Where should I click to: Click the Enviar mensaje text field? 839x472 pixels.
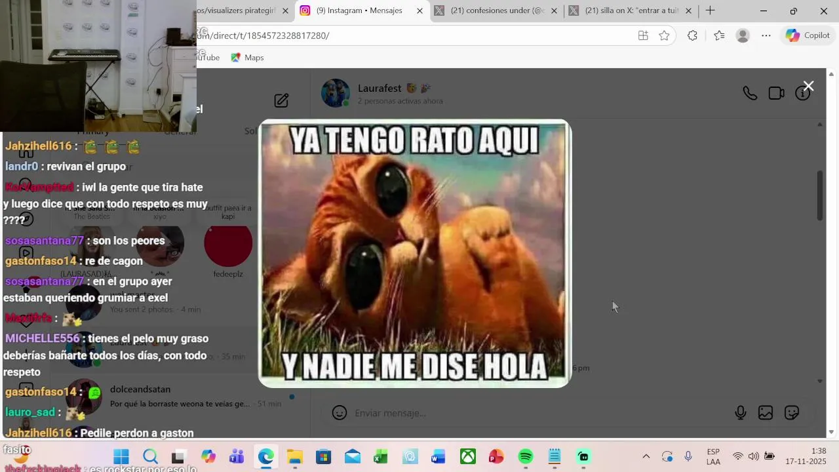(x=537, y=413)
